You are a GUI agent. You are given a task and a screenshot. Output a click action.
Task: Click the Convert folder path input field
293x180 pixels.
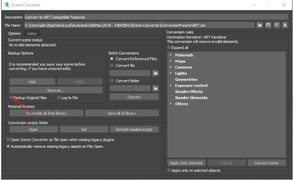[x=130, y=88]
